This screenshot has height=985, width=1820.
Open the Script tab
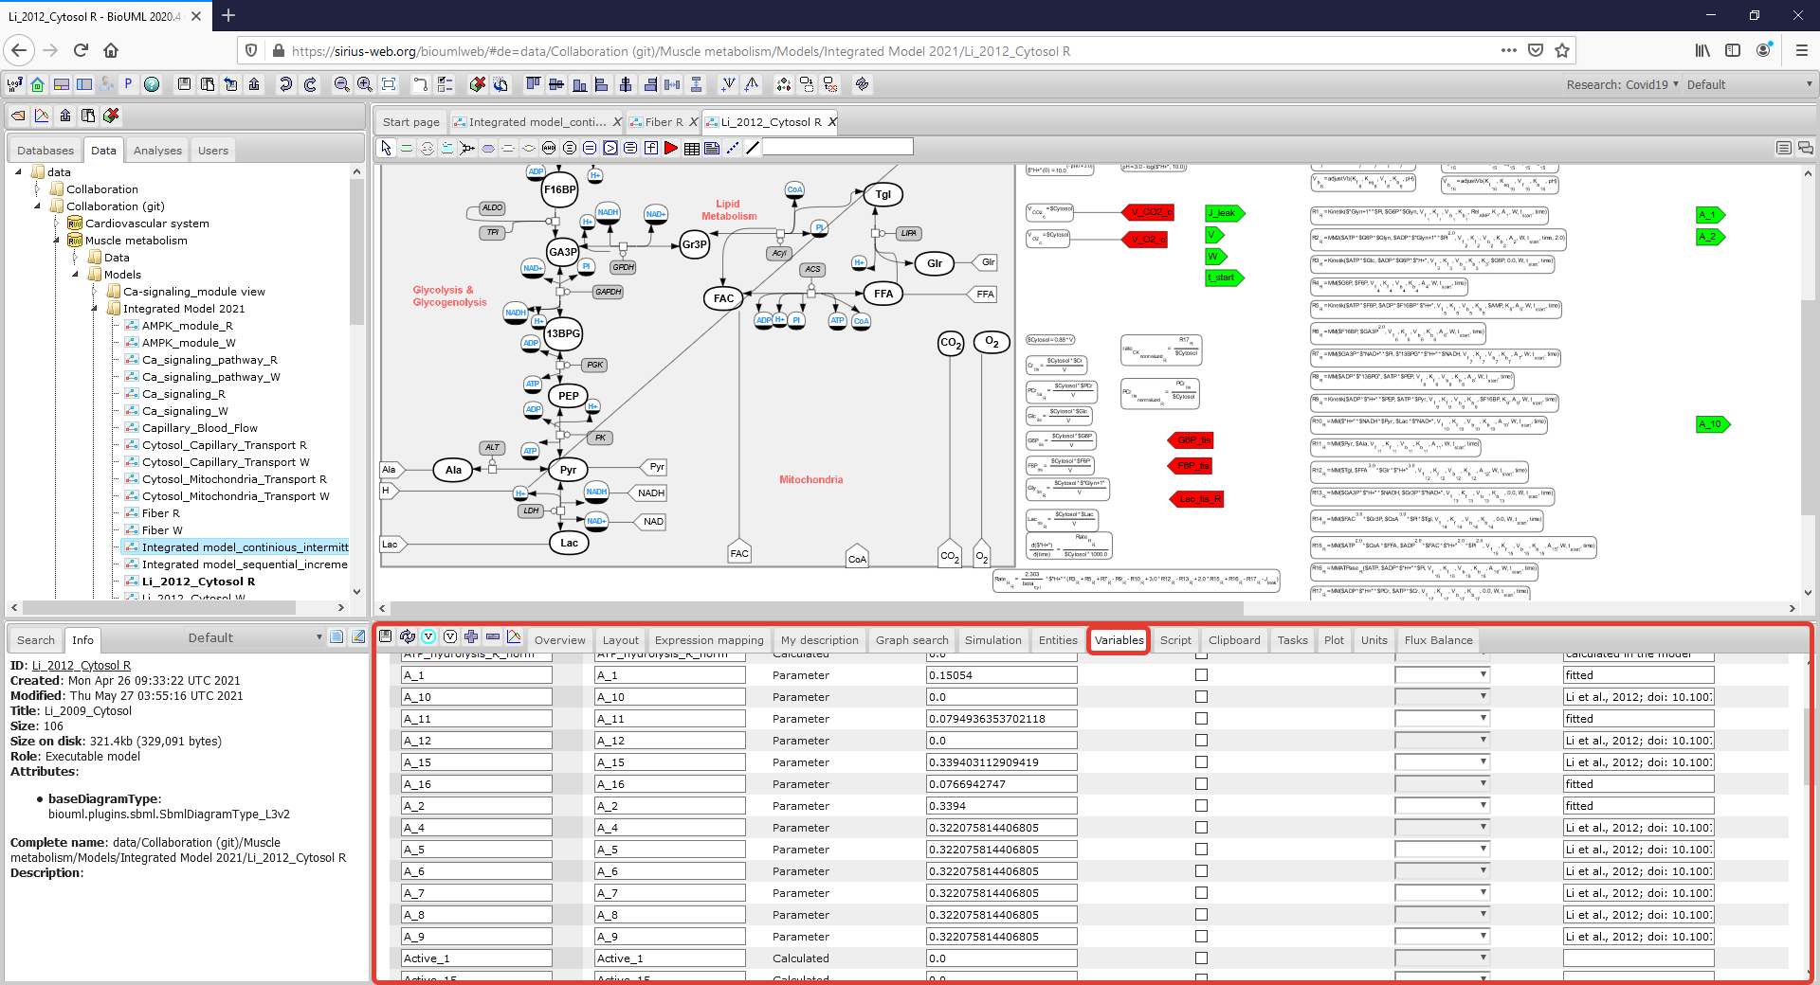pyautogui.click(x=1175, y=640)
